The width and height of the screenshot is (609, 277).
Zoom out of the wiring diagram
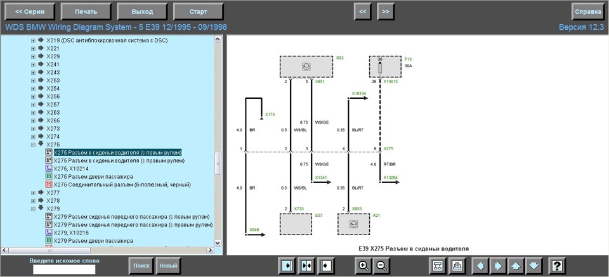point(381,266)
